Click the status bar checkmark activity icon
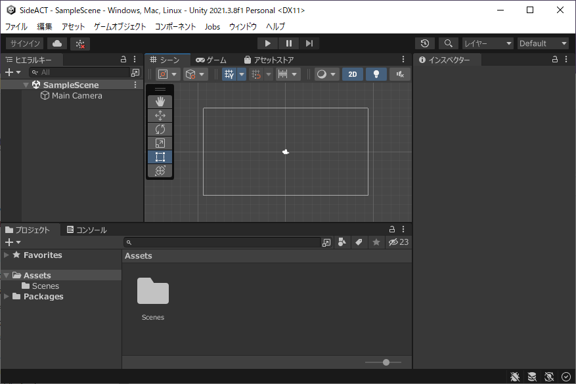The image size is (576, 384). tap(566, 376)
